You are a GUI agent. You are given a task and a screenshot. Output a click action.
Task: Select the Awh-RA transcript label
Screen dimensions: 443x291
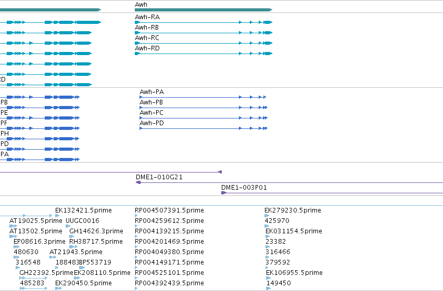coord(147,17)
